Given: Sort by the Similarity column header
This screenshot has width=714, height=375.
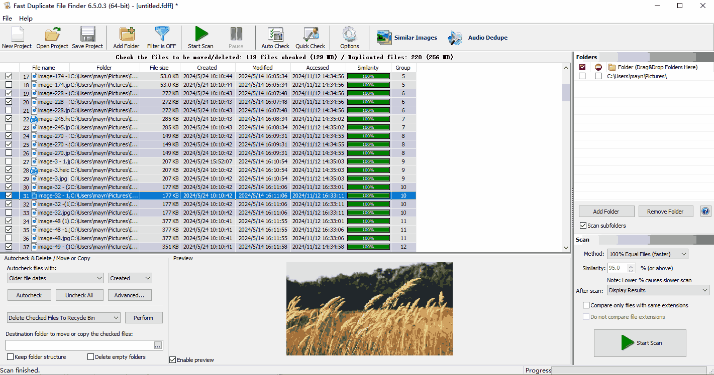Looking at the screenshot, I should (x=368, y=68).
